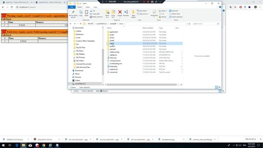Select the application folder
Image resolution: width=263 pixels, height=148 pixels.
click(x=114, y=32)
